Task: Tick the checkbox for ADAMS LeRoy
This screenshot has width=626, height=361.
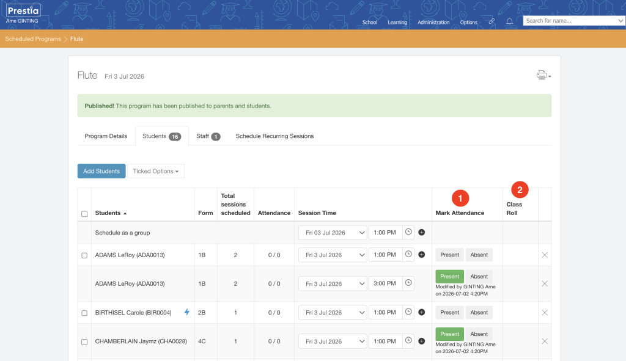Action: [84, 255]
